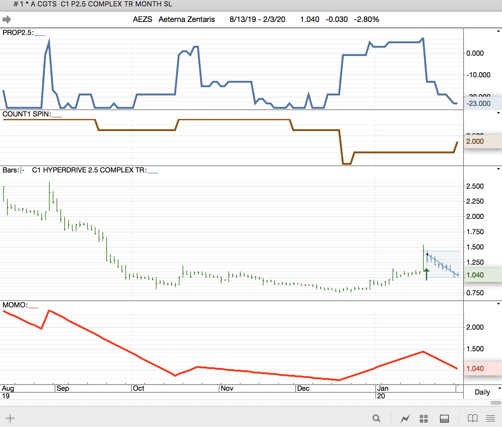Viewport: 502px width, 427px height.
Task: Click the Oct label on the time axis
Action: click(x=138, y=388)
